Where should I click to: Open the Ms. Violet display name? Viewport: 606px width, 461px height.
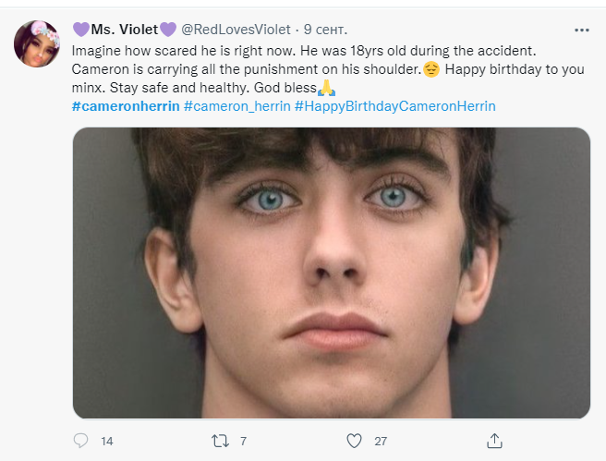pos(123,29)
